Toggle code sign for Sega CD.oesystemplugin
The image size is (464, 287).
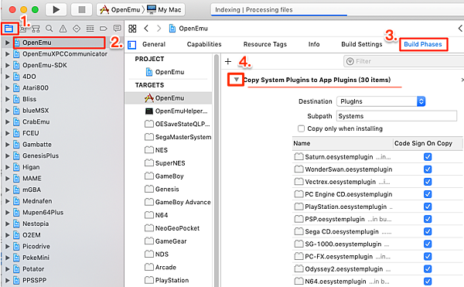pos(428,231)
